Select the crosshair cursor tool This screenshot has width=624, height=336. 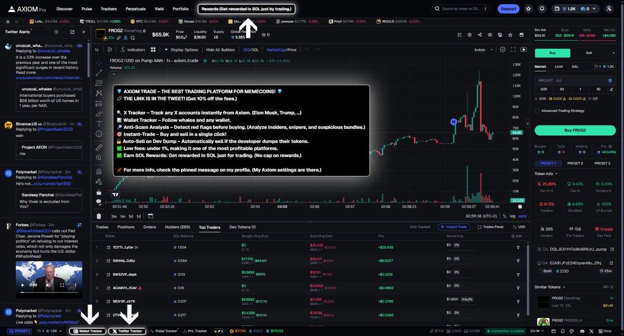[x=99, y=63]
